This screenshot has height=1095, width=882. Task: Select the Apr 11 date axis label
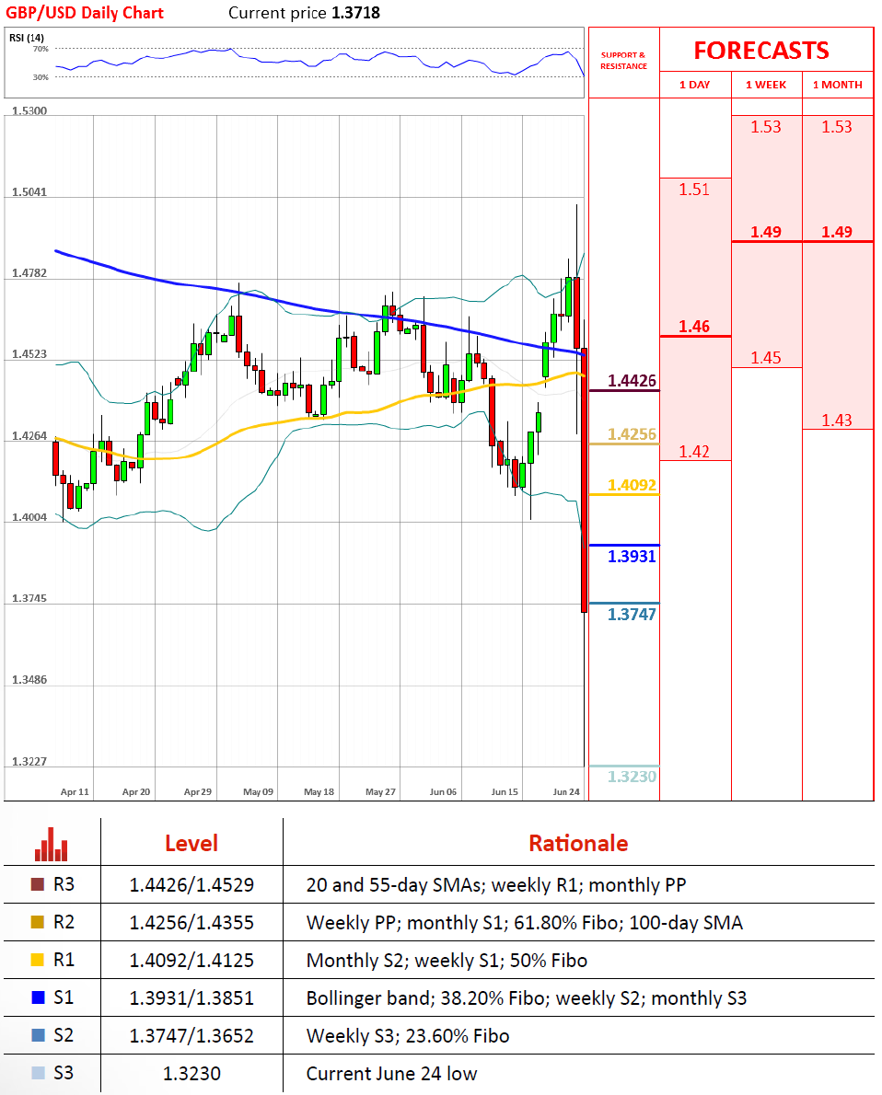[x=75, y=791]
